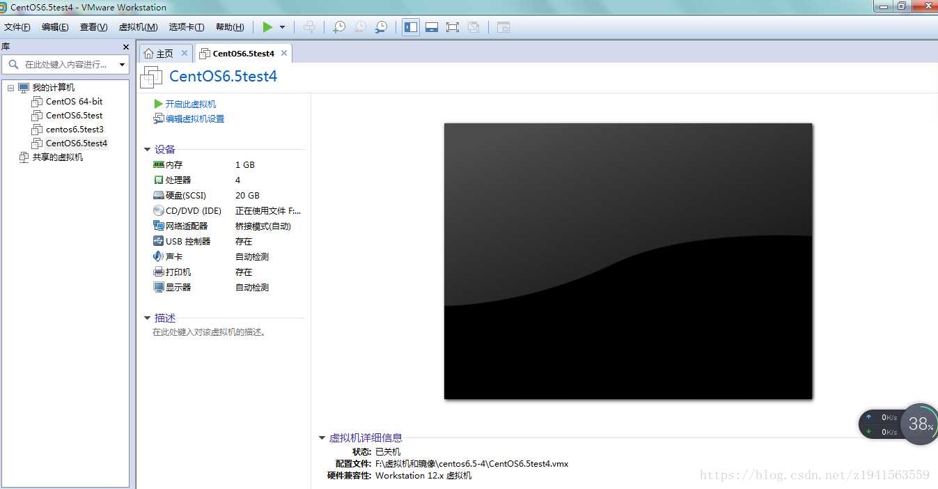Click the 38% floating performance widget
The width and height of the screenshot is (938, 489).
point(920,424)
